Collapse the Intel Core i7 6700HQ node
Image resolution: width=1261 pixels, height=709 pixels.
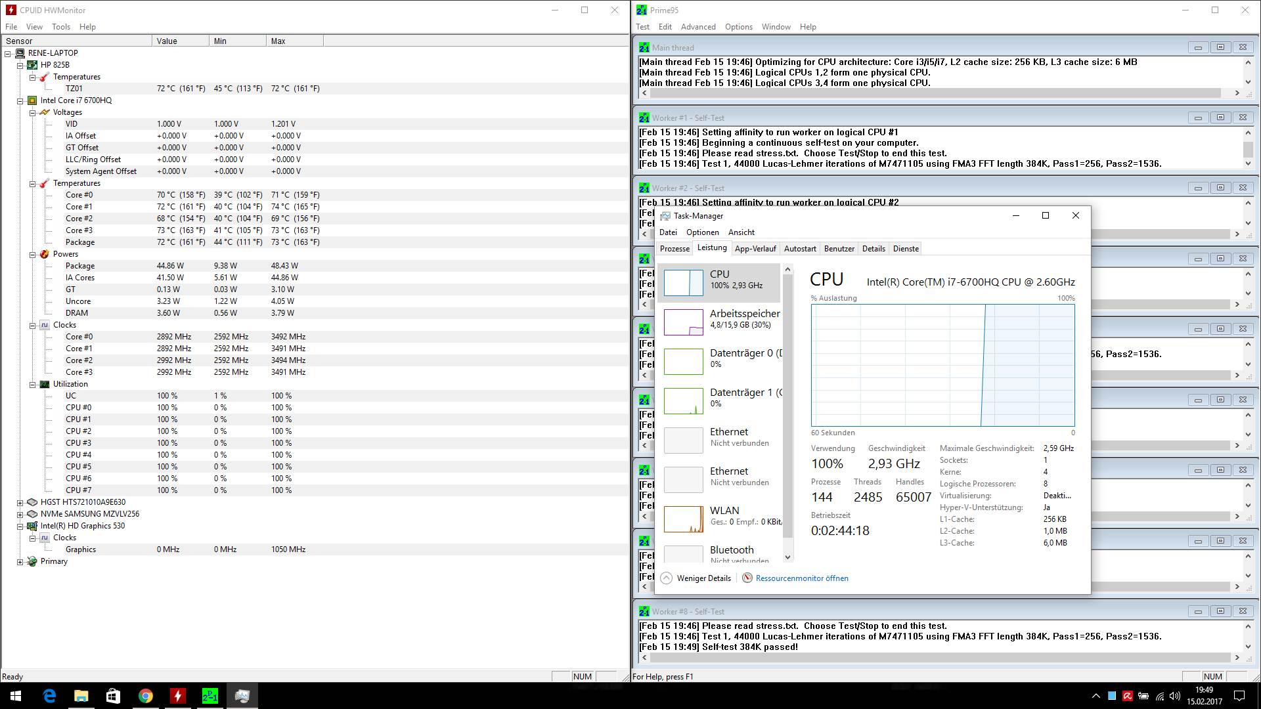pyautogui.click(x=20, y=101)
